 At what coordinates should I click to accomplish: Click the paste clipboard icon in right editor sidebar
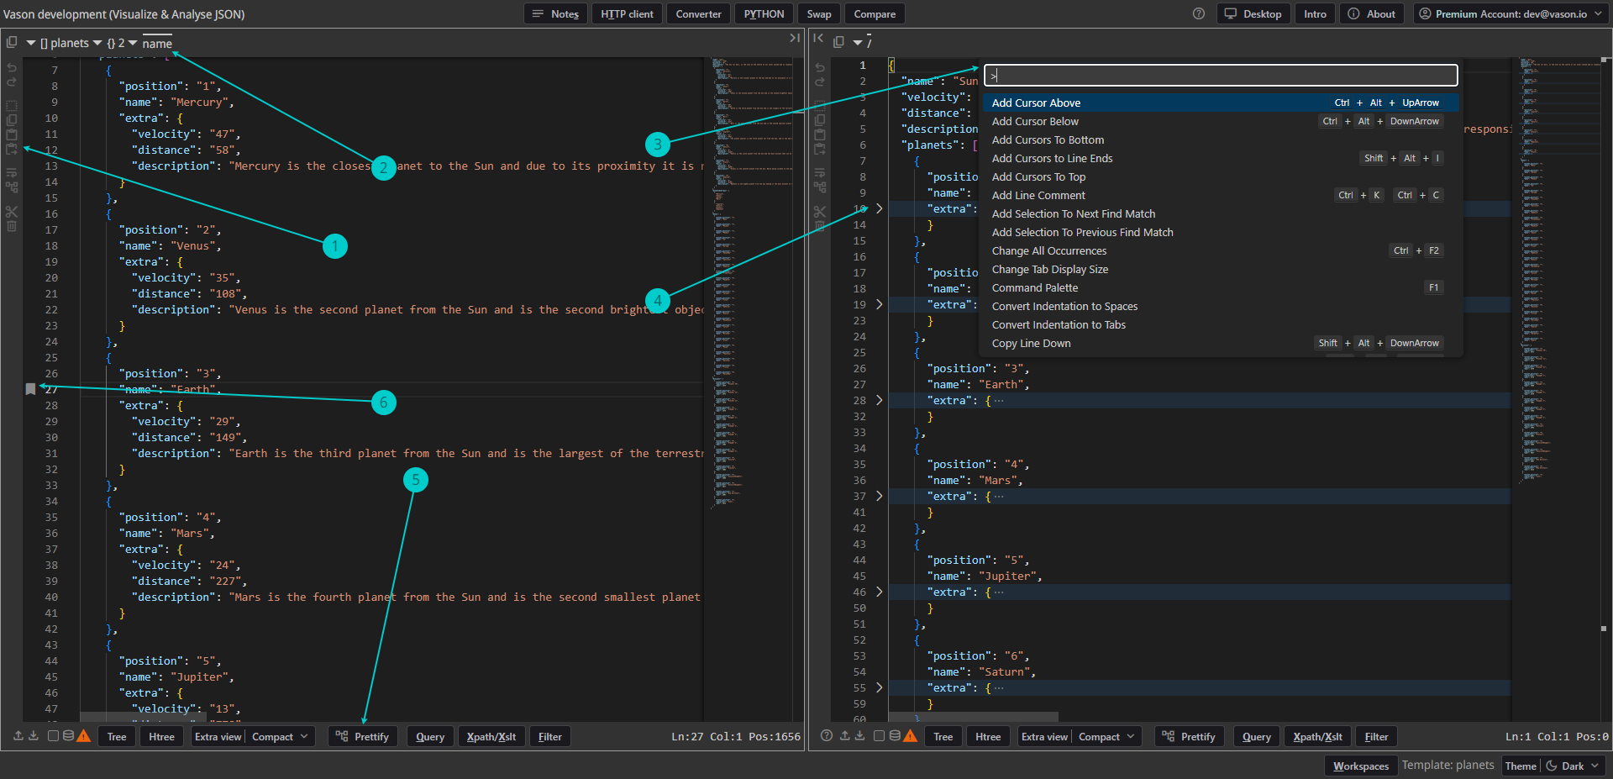click(x=820, y=134)
